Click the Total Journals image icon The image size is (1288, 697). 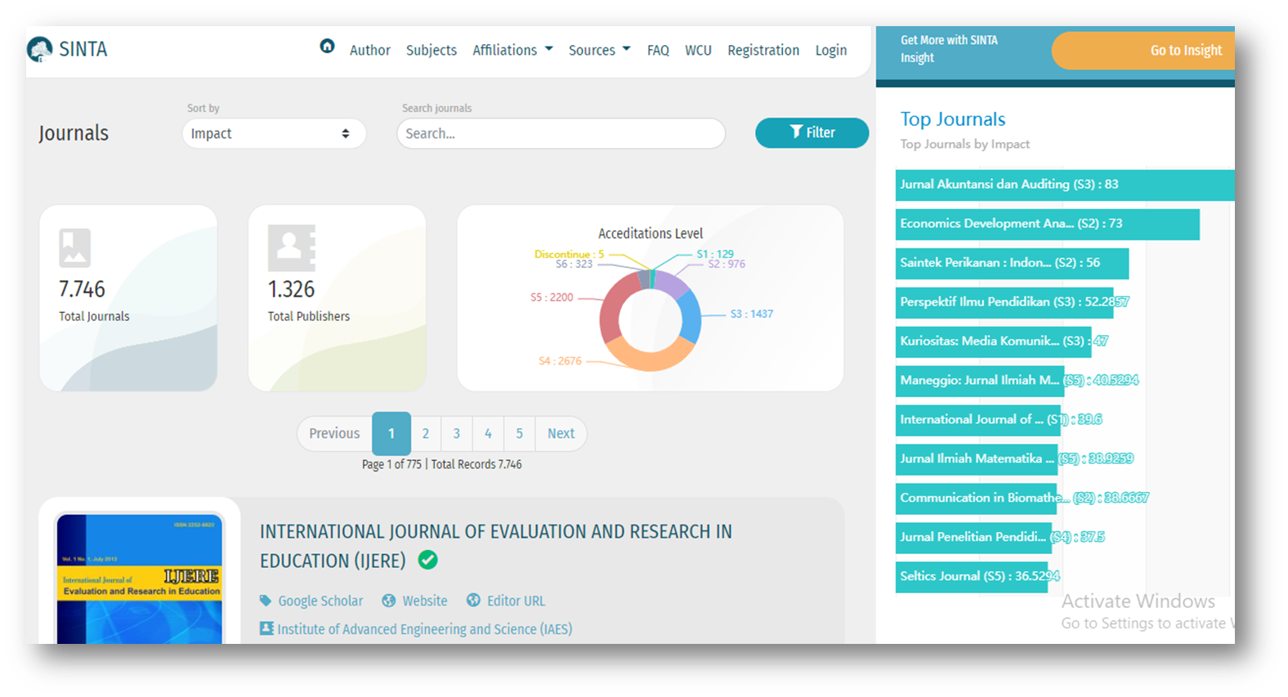pos(74,248)
